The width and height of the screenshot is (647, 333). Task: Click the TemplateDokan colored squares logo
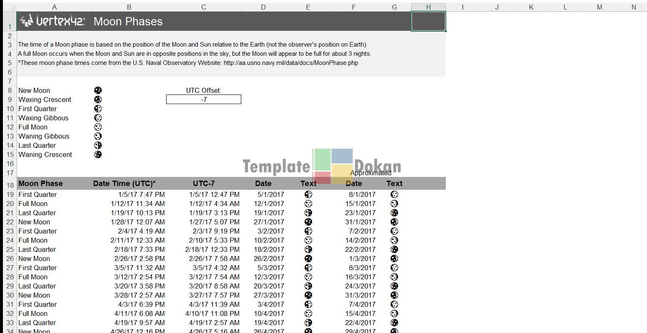click(x=333, y=166)
